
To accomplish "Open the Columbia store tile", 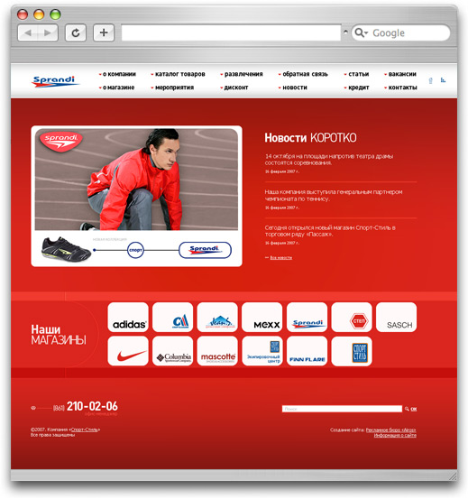I will [x=172, y=351].
